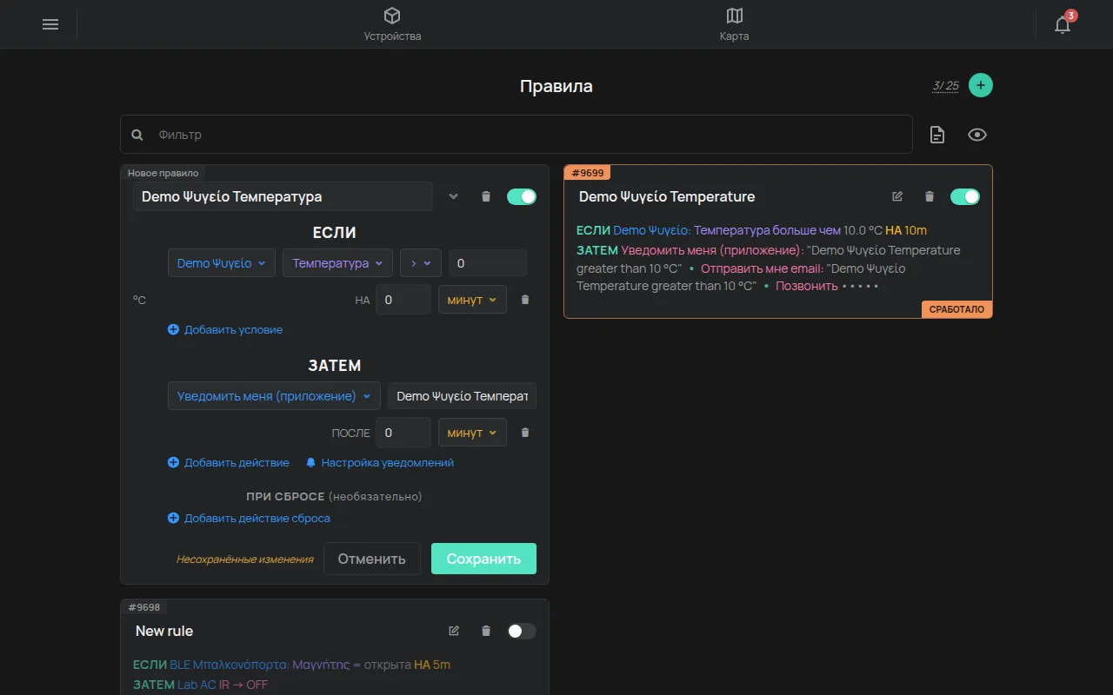The image size is (1113, 695).
Task: Click the 3/25 rules counter
Action: pos(946,85)
